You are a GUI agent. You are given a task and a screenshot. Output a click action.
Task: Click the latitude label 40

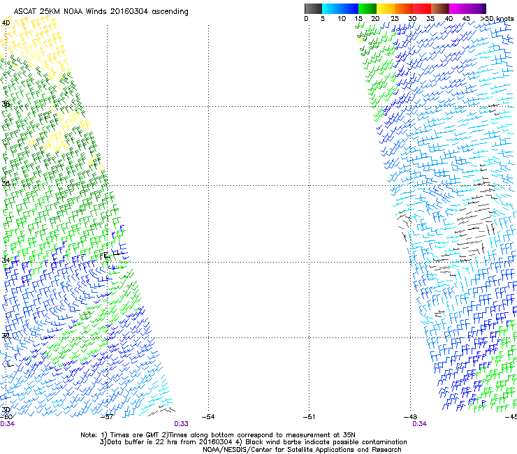6,23
